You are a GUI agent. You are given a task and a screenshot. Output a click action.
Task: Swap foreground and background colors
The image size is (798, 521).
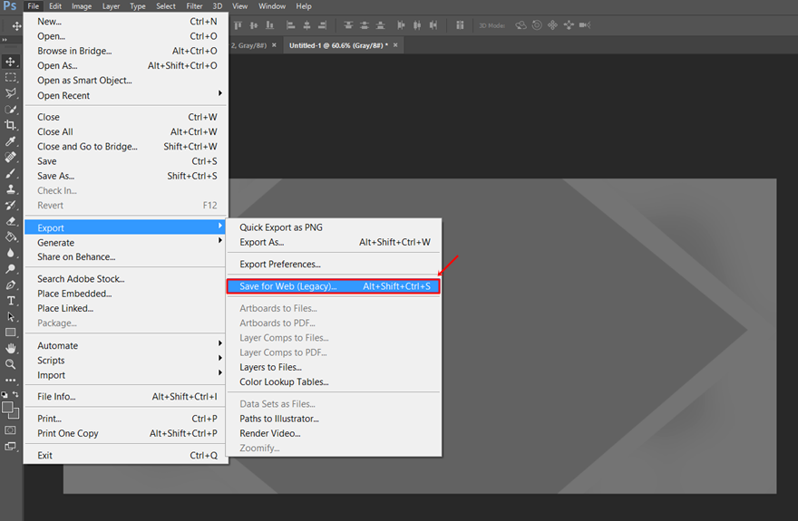[15, 394]
